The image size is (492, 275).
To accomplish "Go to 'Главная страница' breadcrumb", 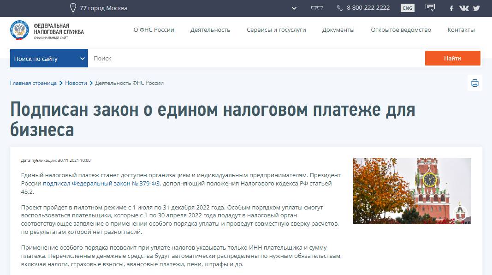I will tap(33, 83).
